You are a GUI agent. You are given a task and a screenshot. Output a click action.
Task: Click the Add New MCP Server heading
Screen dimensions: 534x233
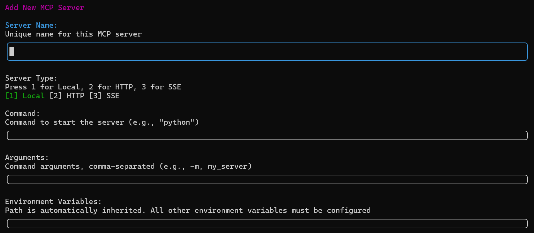point(45,8)
